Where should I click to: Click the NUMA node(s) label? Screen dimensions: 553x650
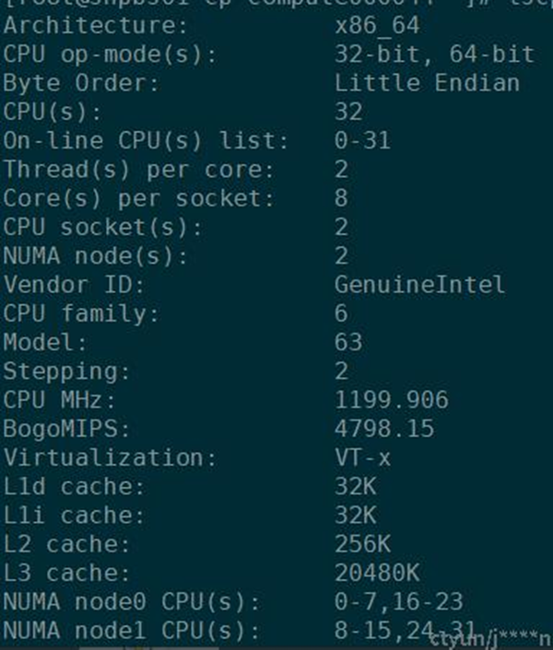click(x=96, y=255)
